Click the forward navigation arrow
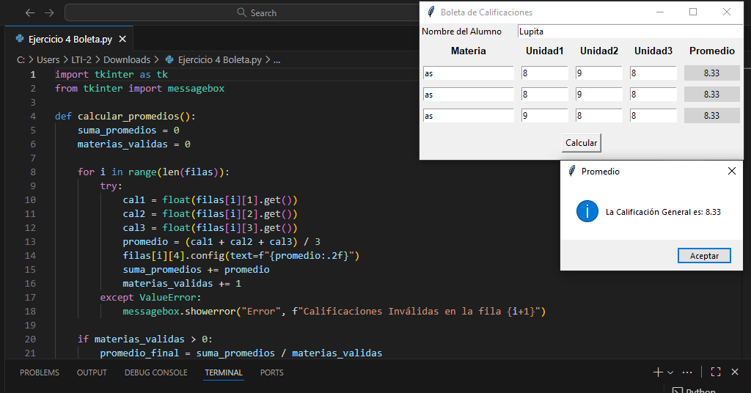Image resolution: width=751 pixels, height=393 pixels. (x=48, y=12)
